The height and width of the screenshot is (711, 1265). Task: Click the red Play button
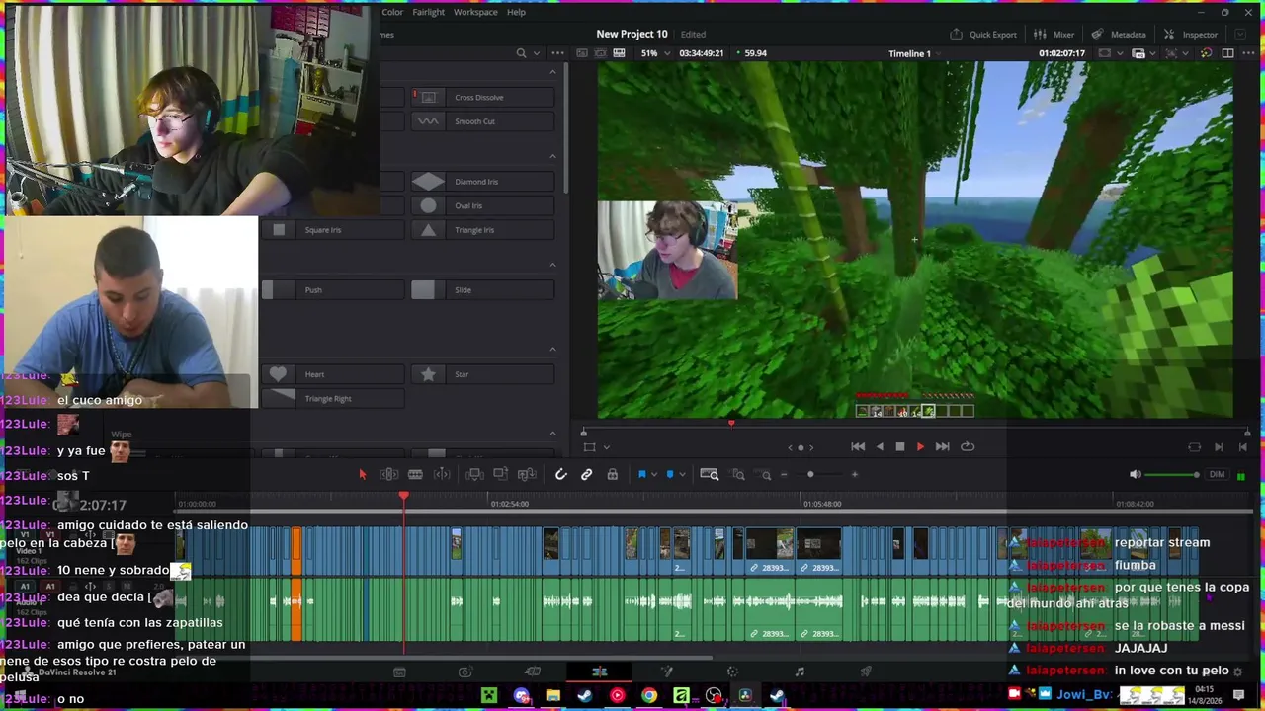click(920, 447)
